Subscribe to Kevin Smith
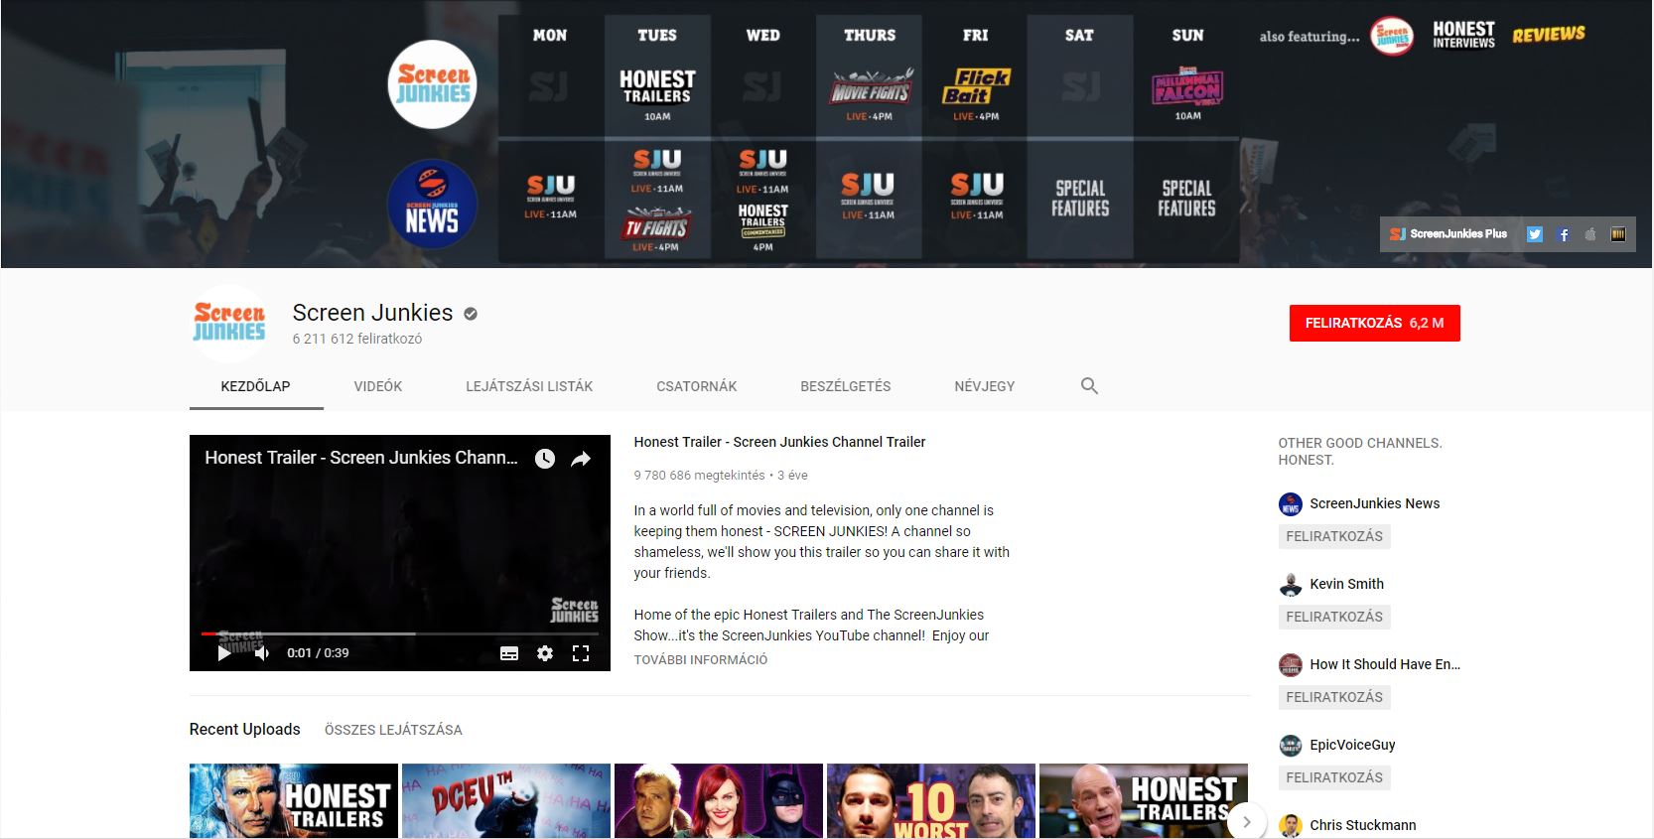The image size is (1654, 839). click(1334, 617)
